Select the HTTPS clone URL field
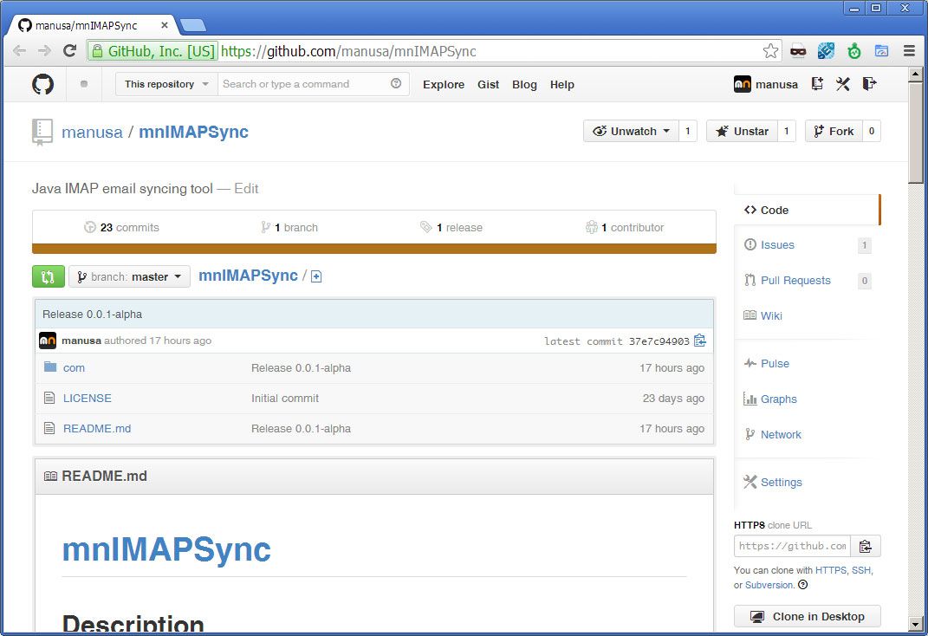This screenshot has width=928, height=636. (x=793, y=545)
